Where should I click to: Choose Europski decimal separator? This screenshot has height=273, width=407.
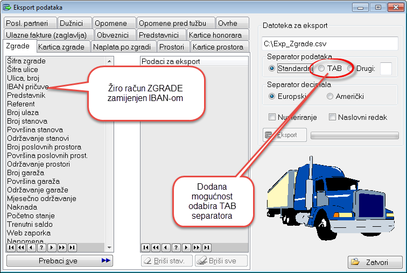click(272, 96)
